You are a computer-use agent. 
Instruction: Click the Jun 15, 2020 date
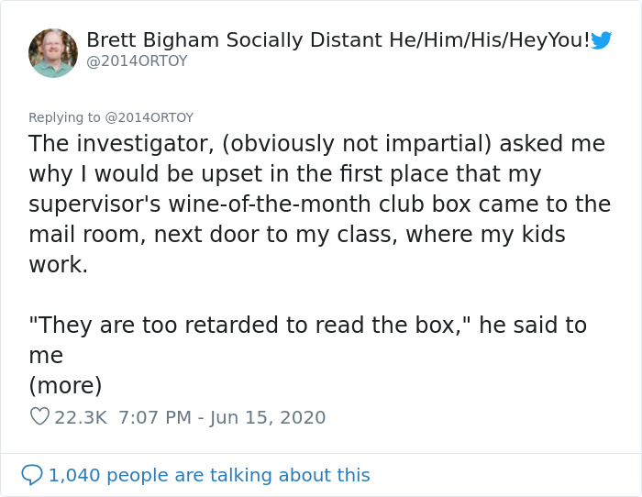click(268, 417)
